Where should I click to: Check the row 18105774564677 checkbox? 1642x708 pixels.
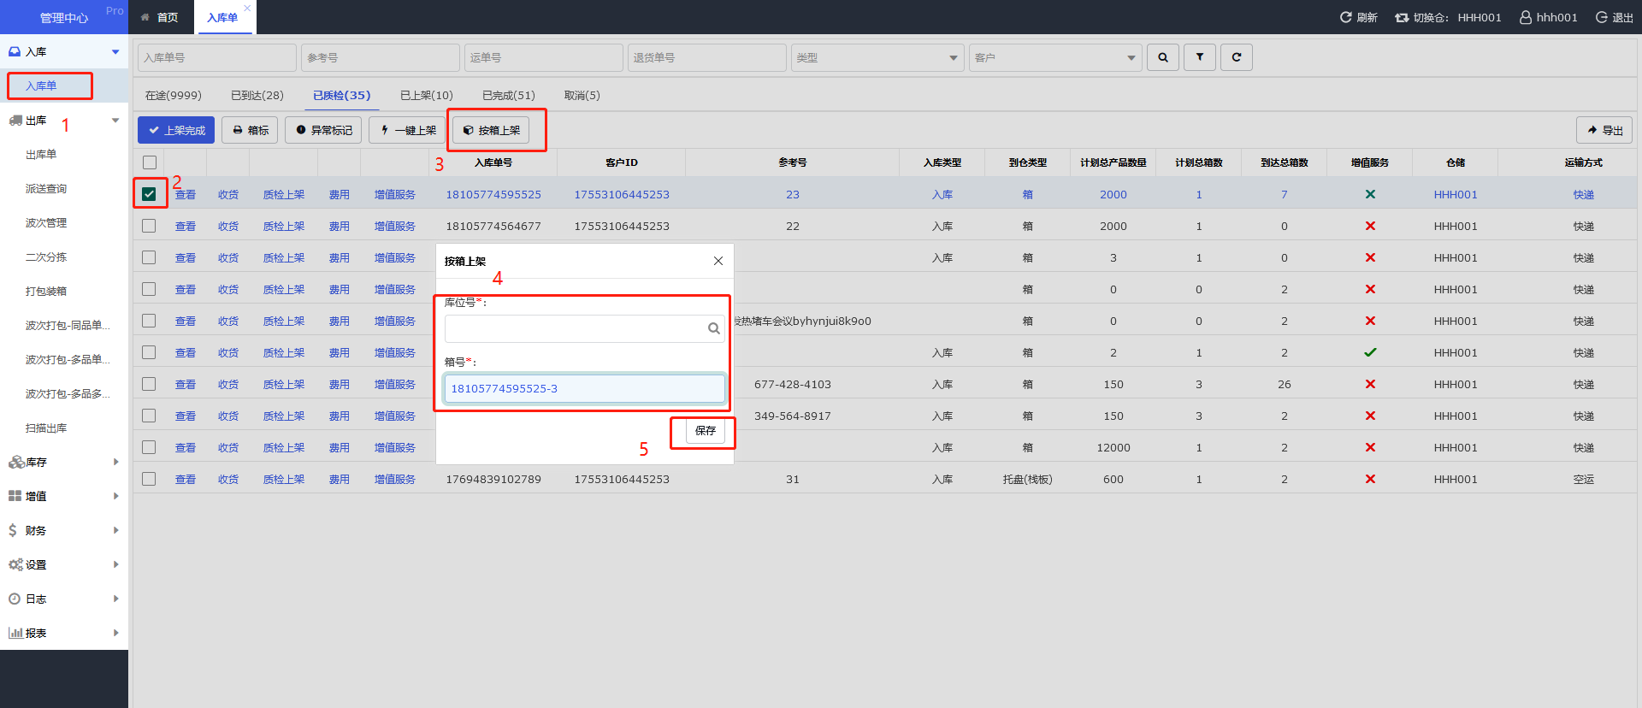[149, 226]
